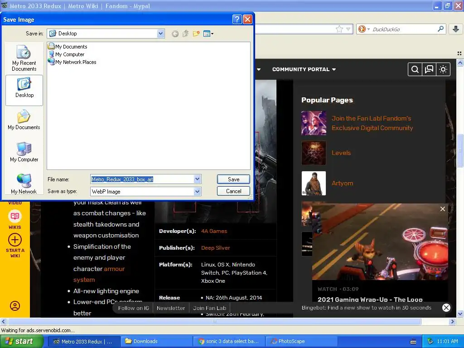Open the armour system link
Screen dimensions: 464x348
[x=99, y=274]
